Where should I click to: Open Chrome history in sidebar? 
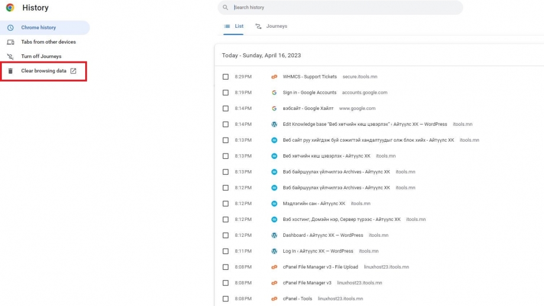tap(45, 27)
